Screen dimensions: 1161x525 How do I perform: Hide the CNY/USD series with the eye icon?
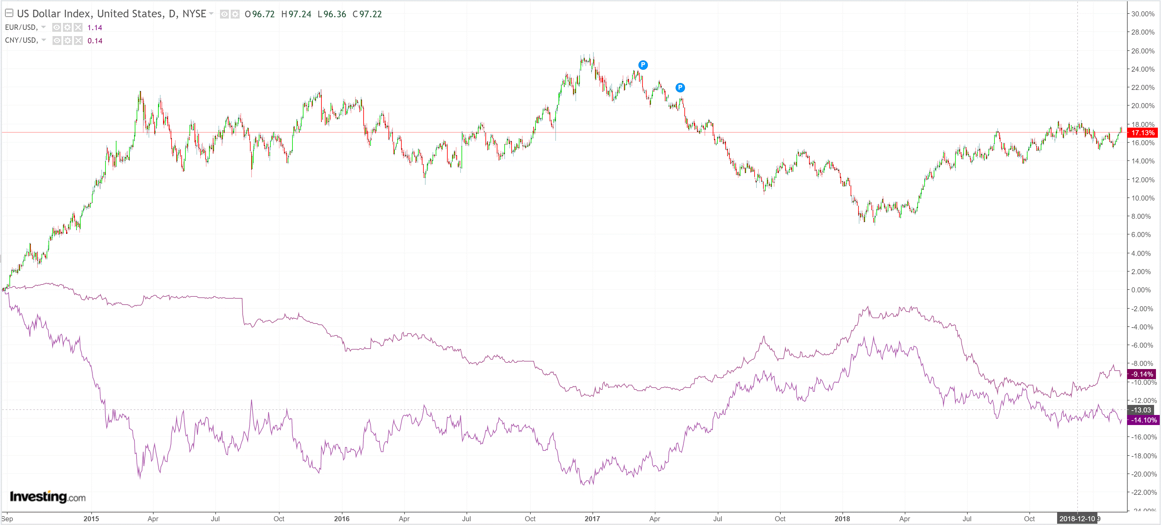[x=56, y=41]
